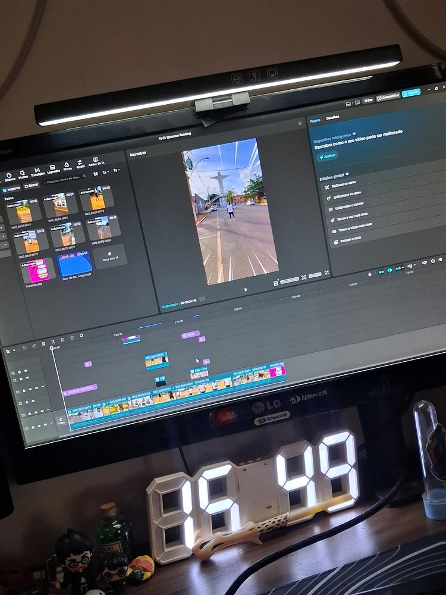Open the media filter dropdown
This screenshot has height=595, width=446.
117,170
